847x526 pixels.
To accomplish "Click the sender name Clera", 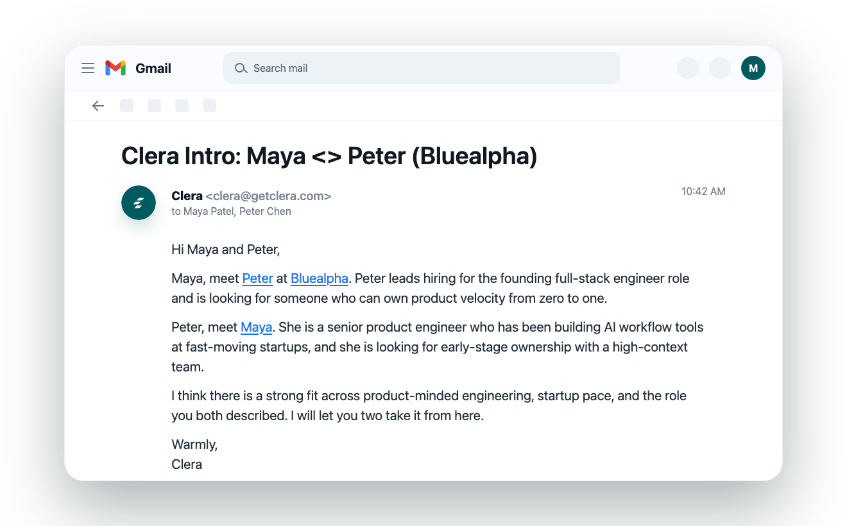I will (187, 196).
